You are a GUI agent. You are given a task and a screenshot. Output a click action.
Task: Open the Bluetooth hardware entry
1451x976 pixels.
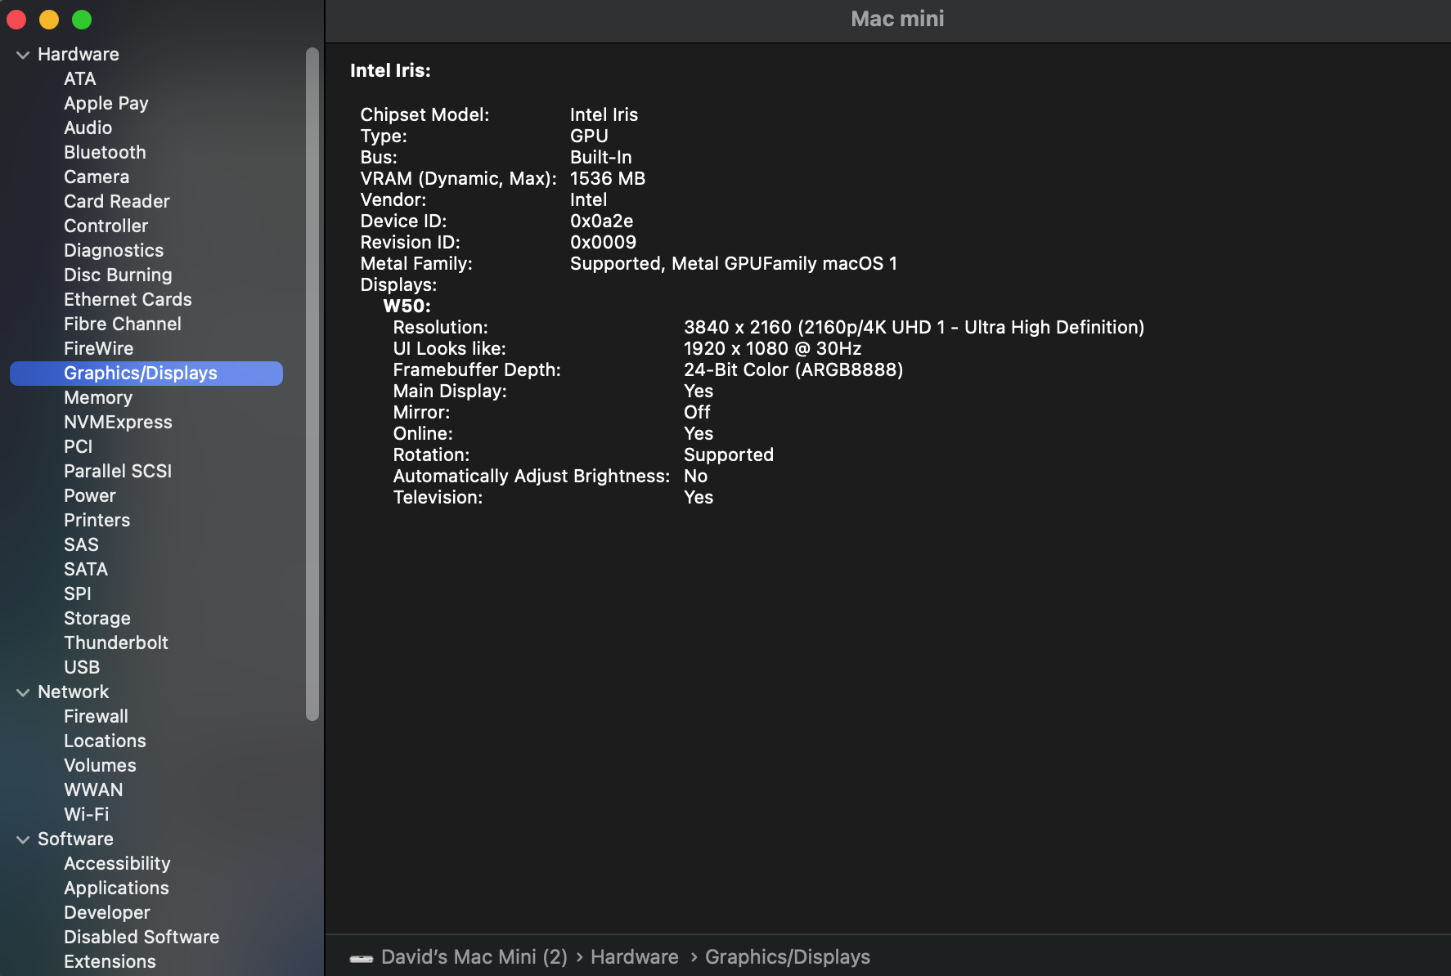pos(105,153)
